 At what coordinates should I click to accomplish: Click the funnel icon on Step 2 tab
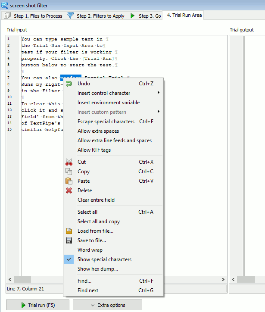click(70, 16)
